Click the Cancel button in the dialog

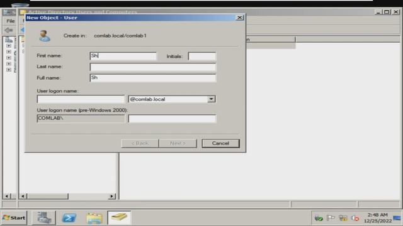220,143
